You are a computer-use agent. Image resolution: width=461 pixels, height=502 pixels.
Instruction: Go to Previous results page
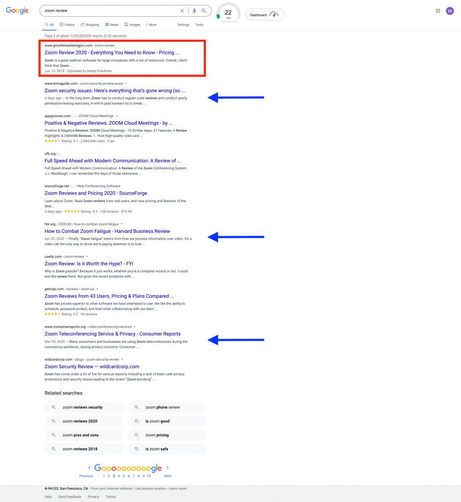86,476
